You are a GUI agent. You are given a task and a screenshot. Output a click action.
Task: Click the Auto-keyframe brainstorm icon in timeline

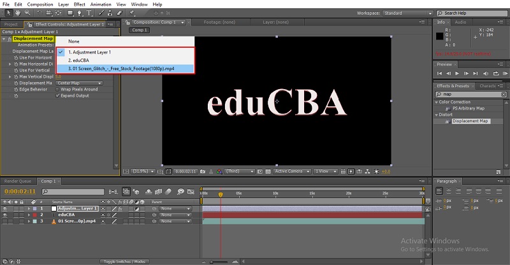click(180, 192)
